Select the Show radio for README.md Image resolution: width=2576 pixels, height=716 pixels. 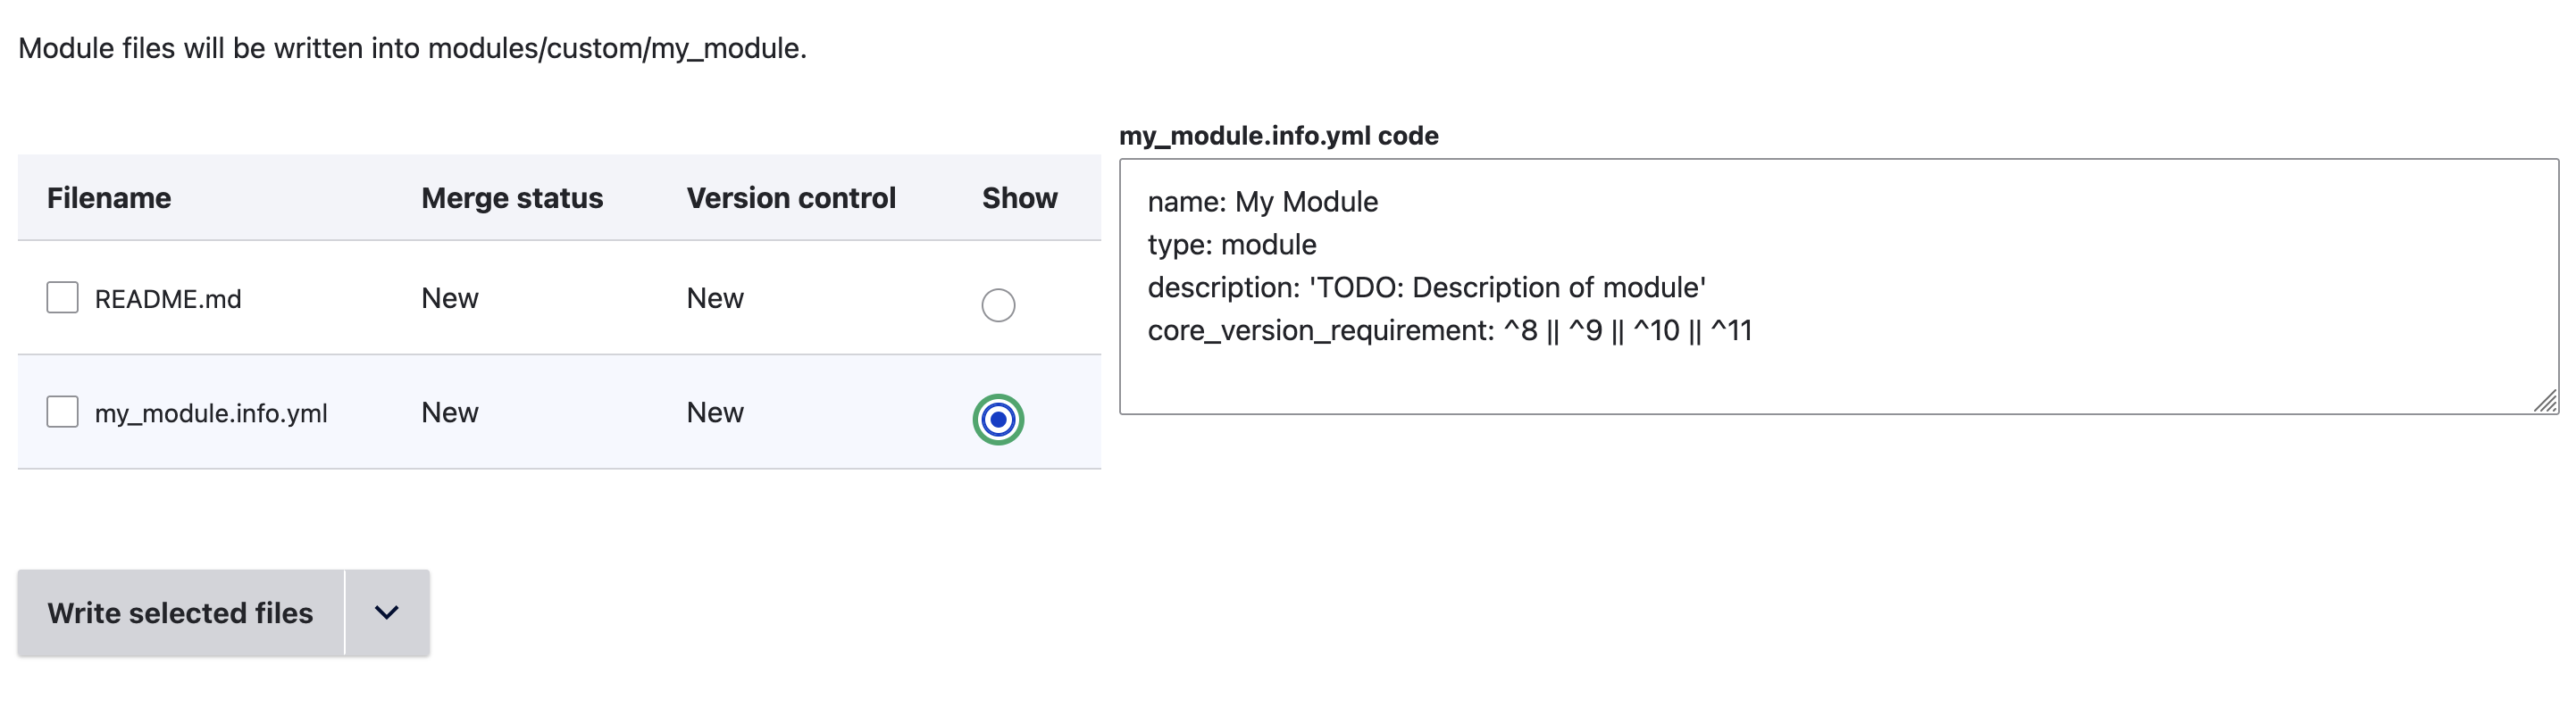point(997,304)
